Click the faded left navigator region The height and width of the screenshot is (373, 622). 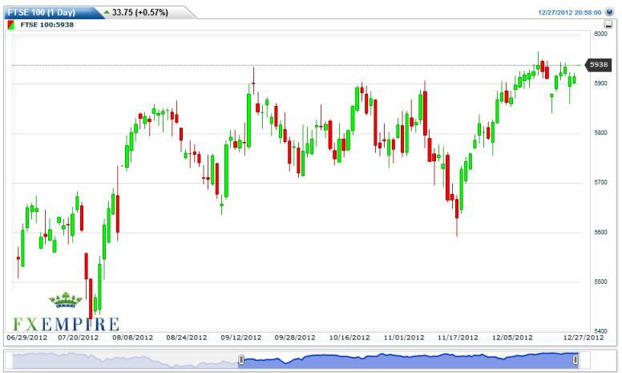point(120,361)
